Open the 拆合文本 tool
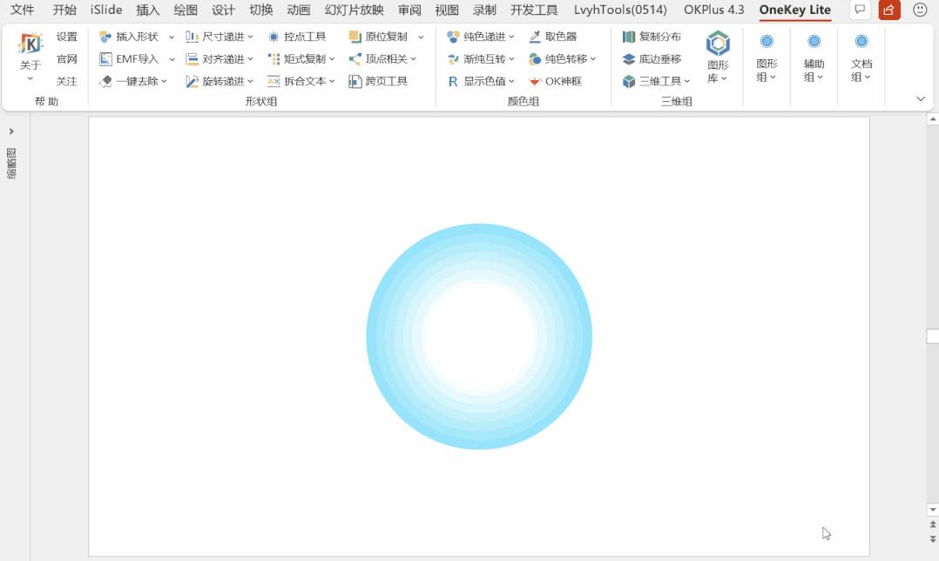Screen dimensions: 939x561 (x=301, y=81)
